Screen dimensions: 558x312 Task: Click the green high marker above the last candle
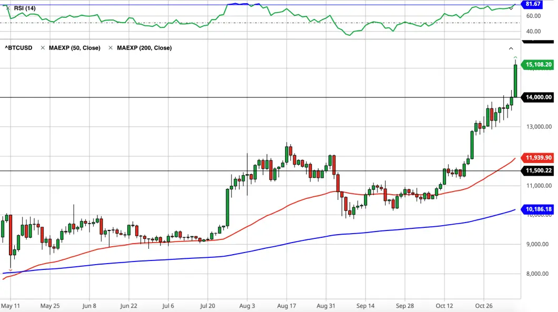[515, 57]
